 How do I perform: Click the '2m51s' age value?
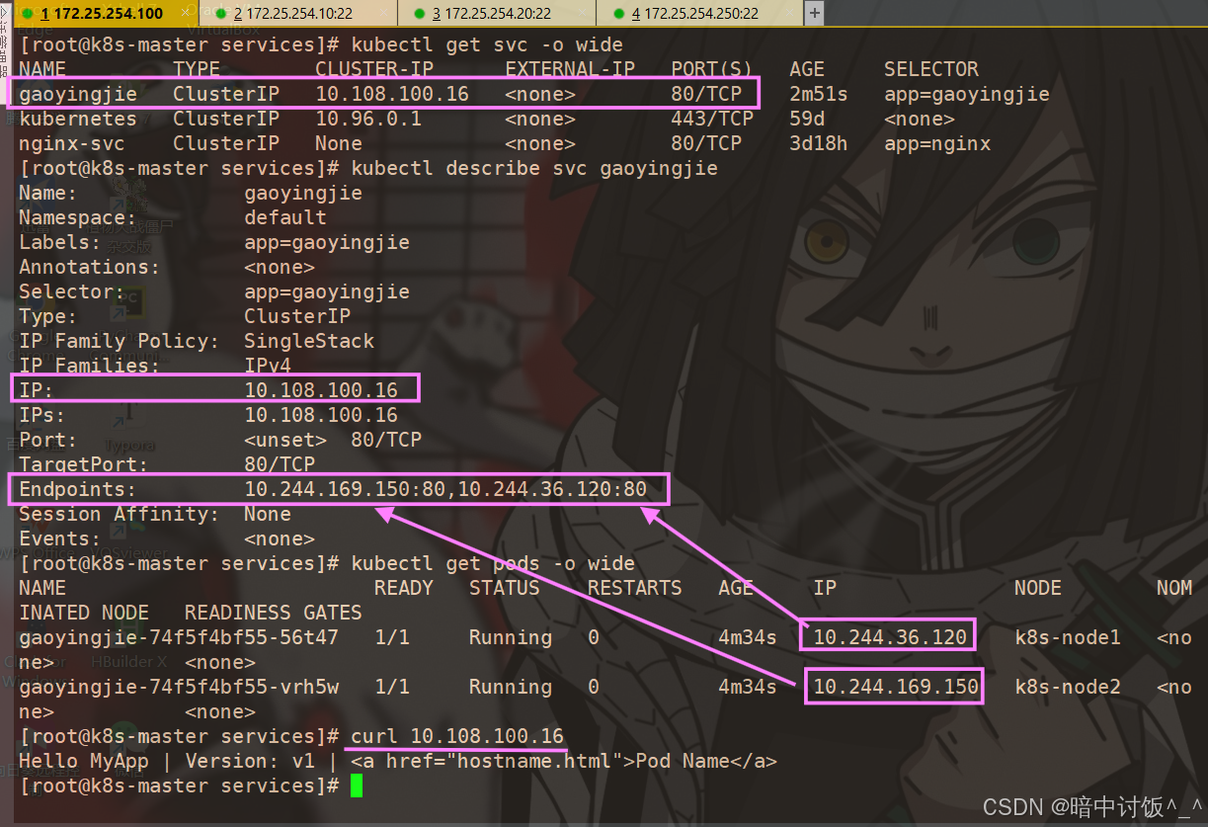[x=819, y=94]
